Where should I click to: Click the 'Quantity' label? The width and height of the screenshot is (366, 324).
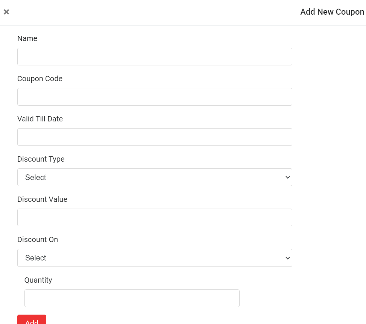tap(38, 280)
